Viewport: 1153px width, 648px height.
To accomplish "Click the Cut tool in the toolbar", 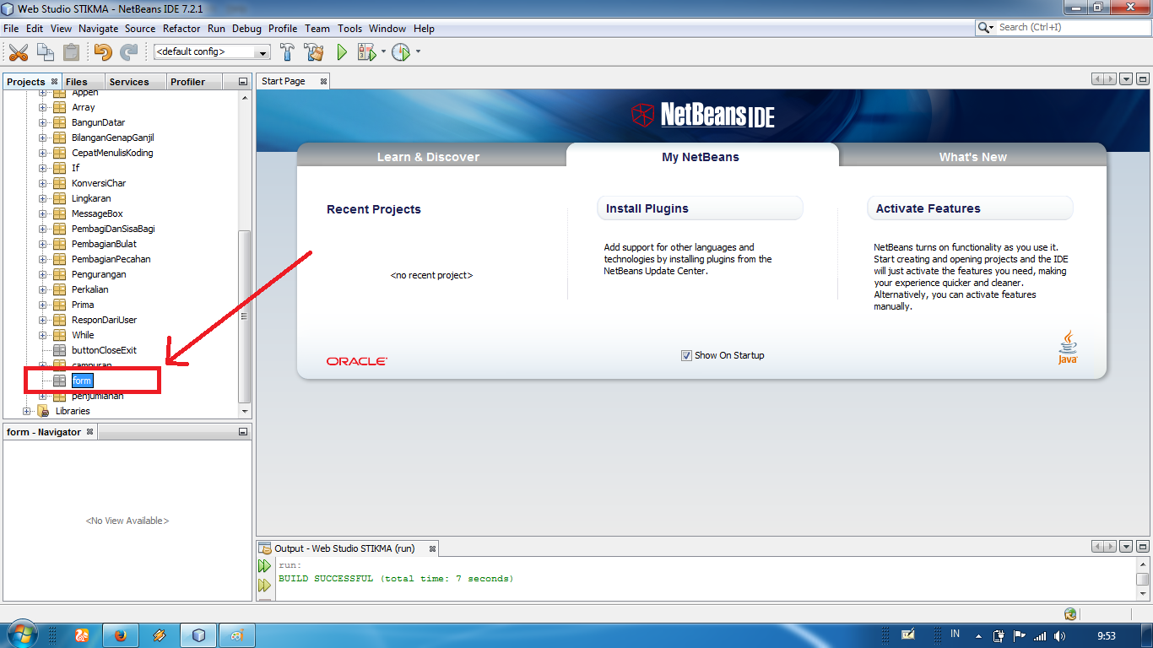I will click(x=19, y=52).
